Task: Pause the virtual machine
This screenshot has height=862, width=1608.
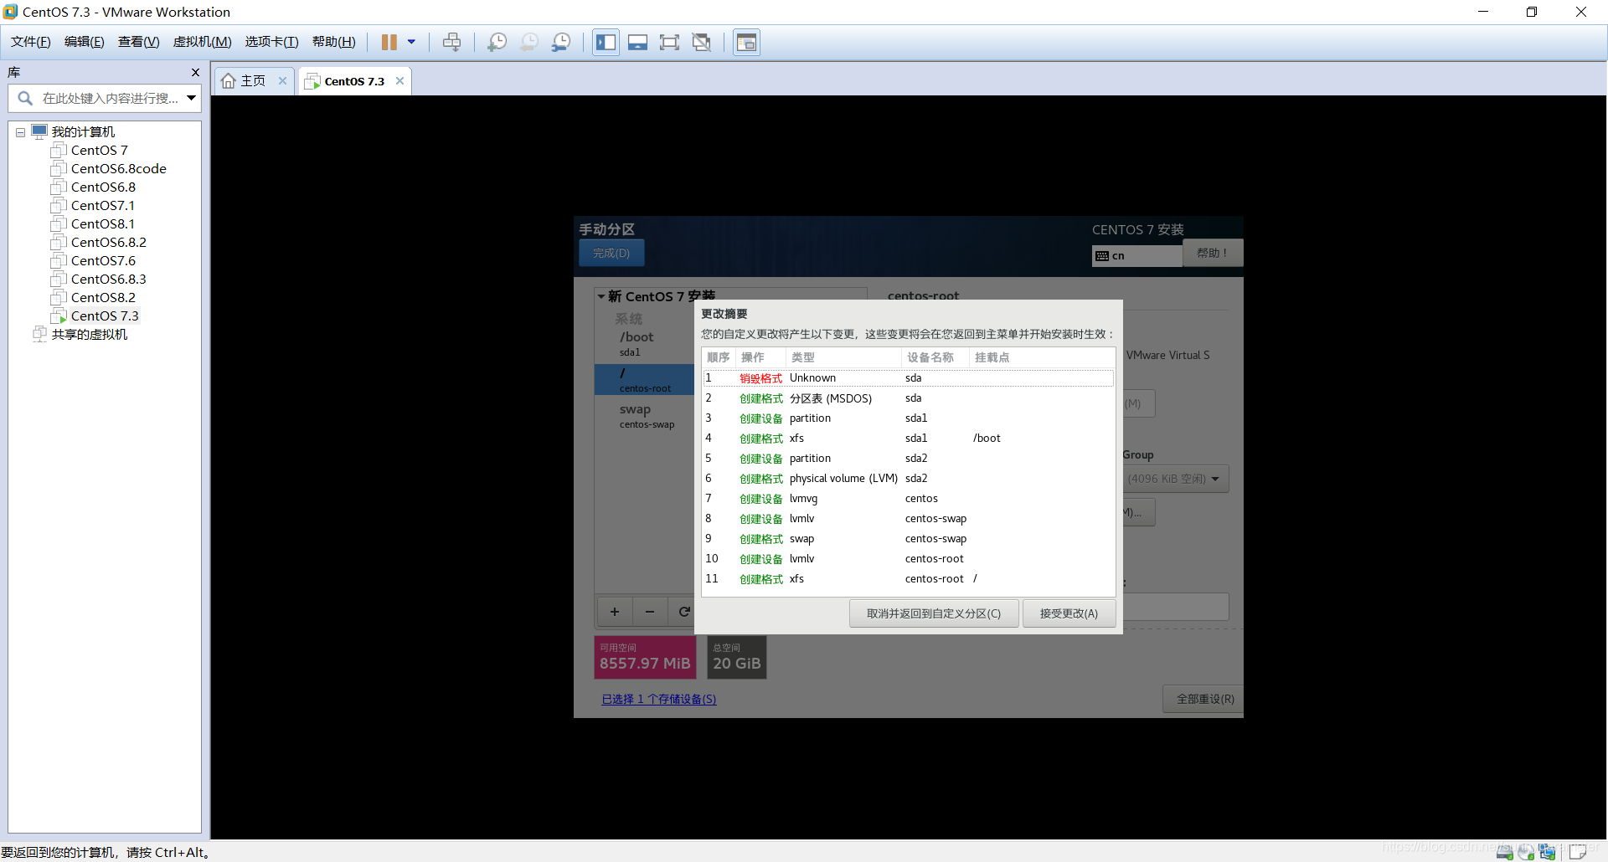Action: (x=389, y=42)
